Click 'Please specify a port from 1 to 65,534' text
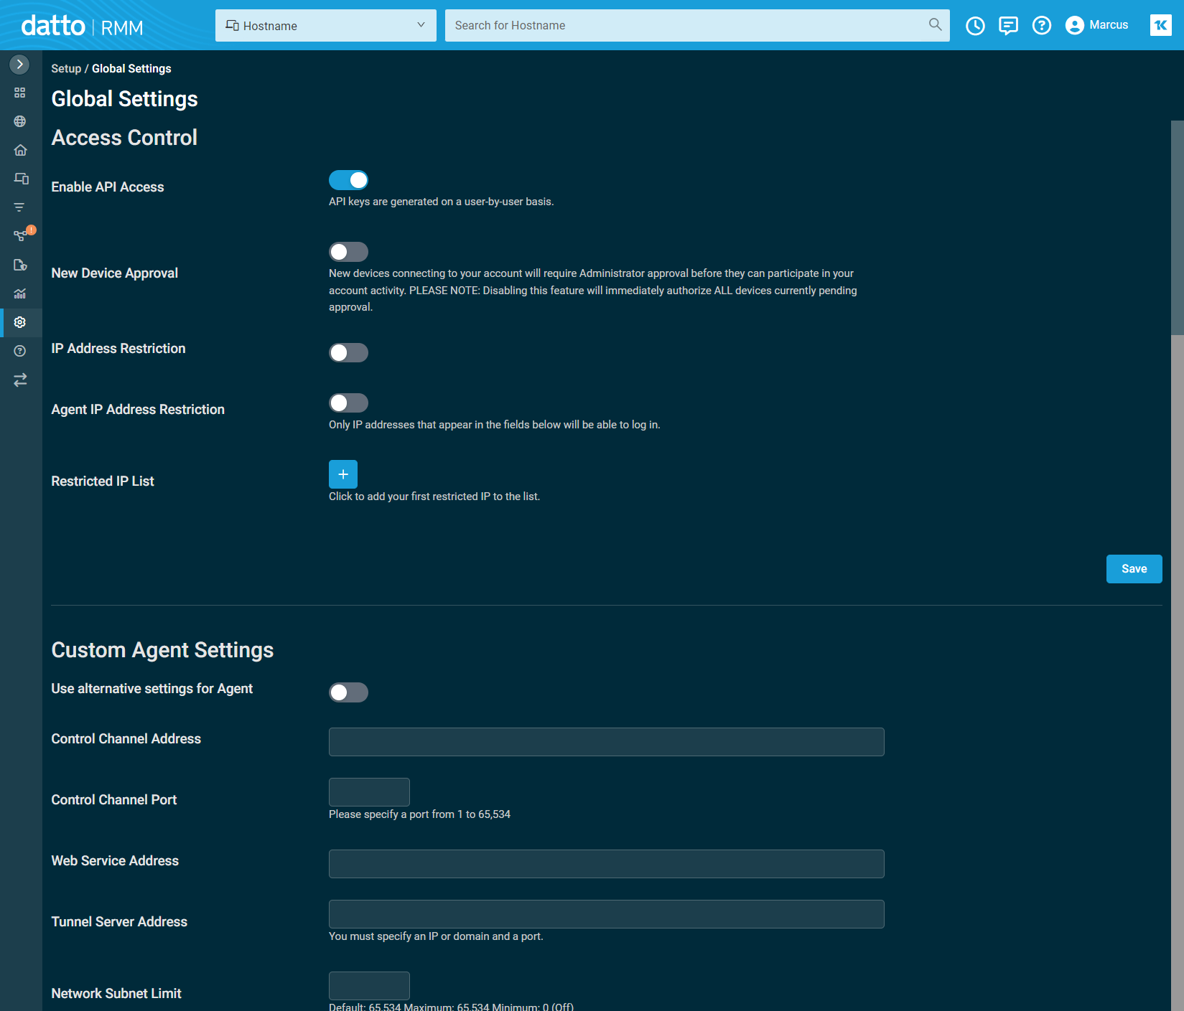 (x=419, y=814)
